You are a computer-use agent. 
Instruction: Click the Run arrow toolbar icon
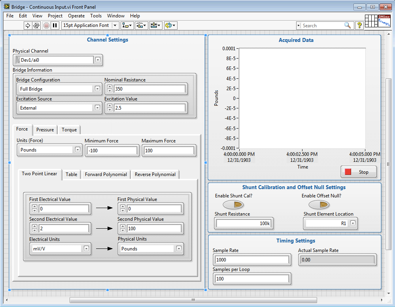tap(28, 25)
